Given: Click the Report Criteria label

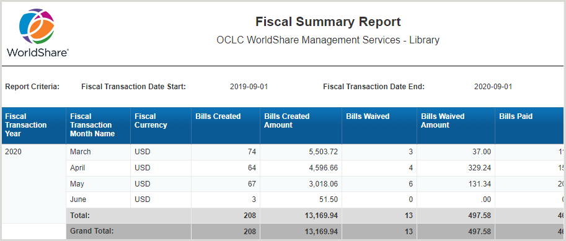Looking at the screenshot, I should (x=32, y=87).
